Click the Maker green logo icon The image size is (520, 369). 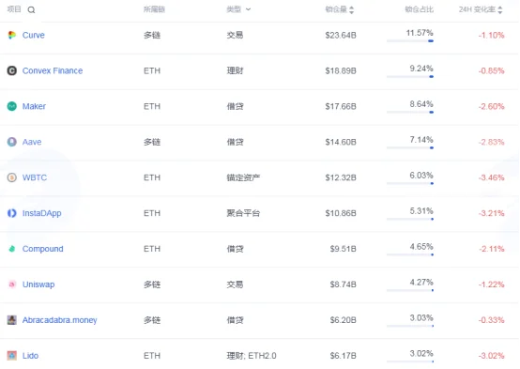(12, 106)
